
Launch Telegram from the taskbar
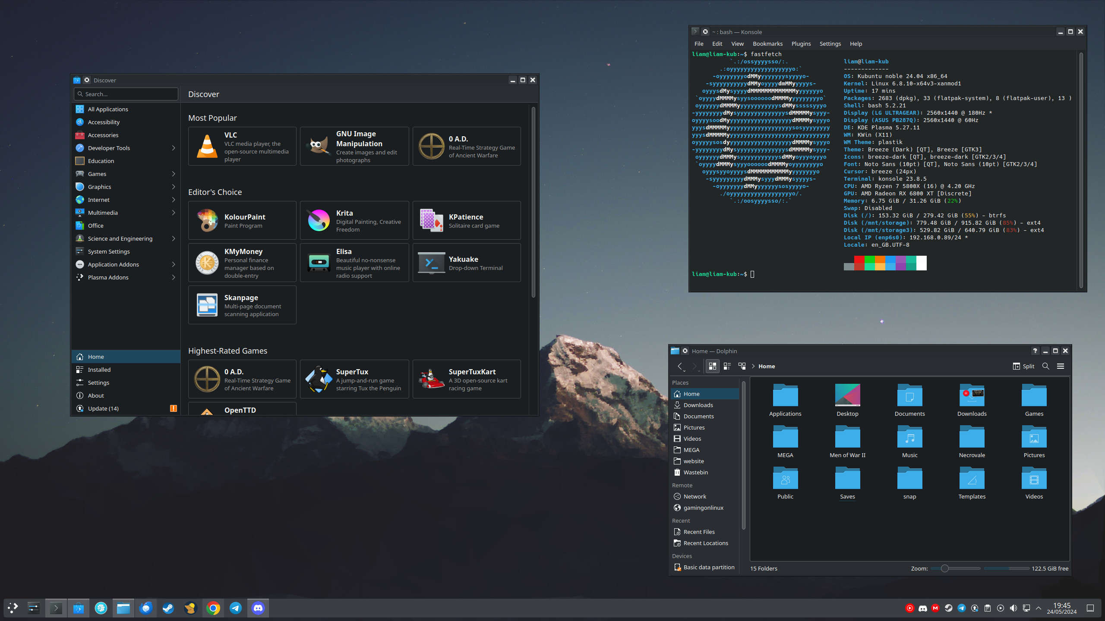(x=235, y=608)
